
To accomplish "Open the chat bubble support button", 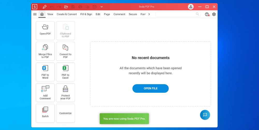I will tap(205, 115).
